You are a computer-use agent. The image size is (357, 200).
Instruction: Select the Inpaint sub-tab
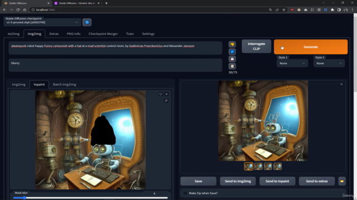pos(39,84)
